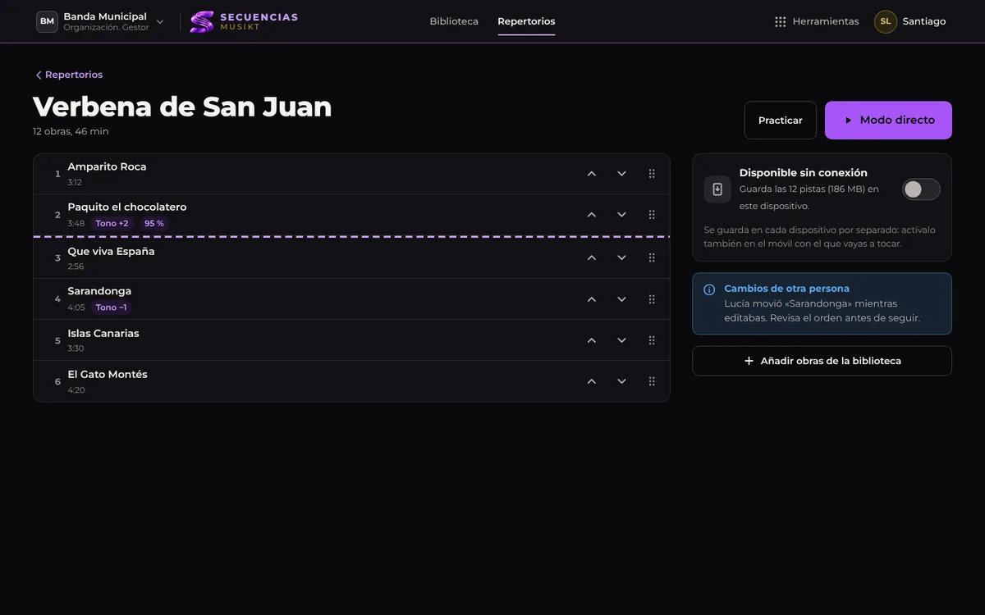The width and height of the screenshot is (985, 615).
Task: Select the Sarandonga title
Action: click(99, 291)
